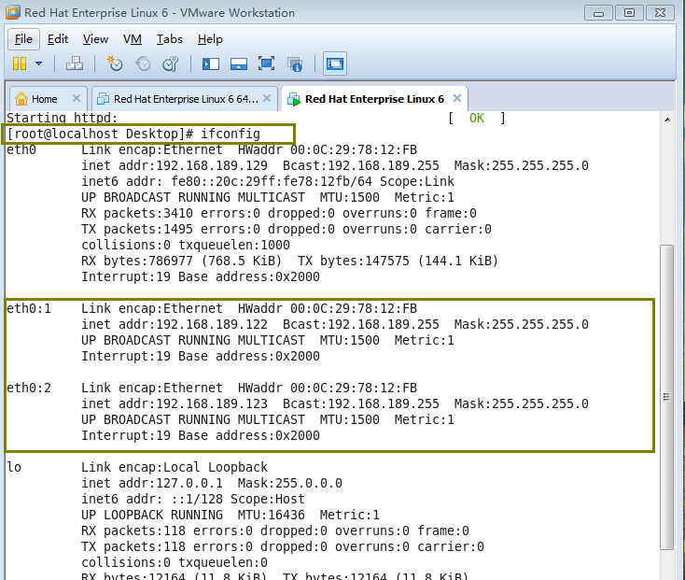Image resolution: width=685 pixels, height=580 pixels.
Task: Enter full screen mode icon
Action: 267,64
